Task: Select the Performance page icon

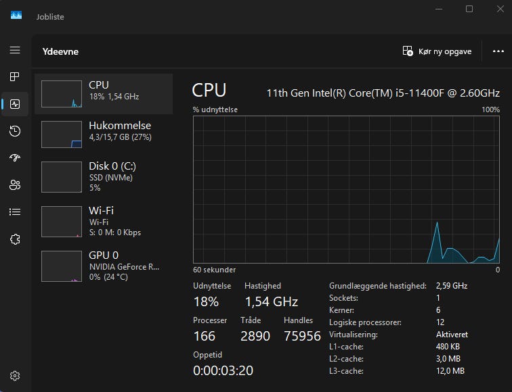Action: [15, 104]
